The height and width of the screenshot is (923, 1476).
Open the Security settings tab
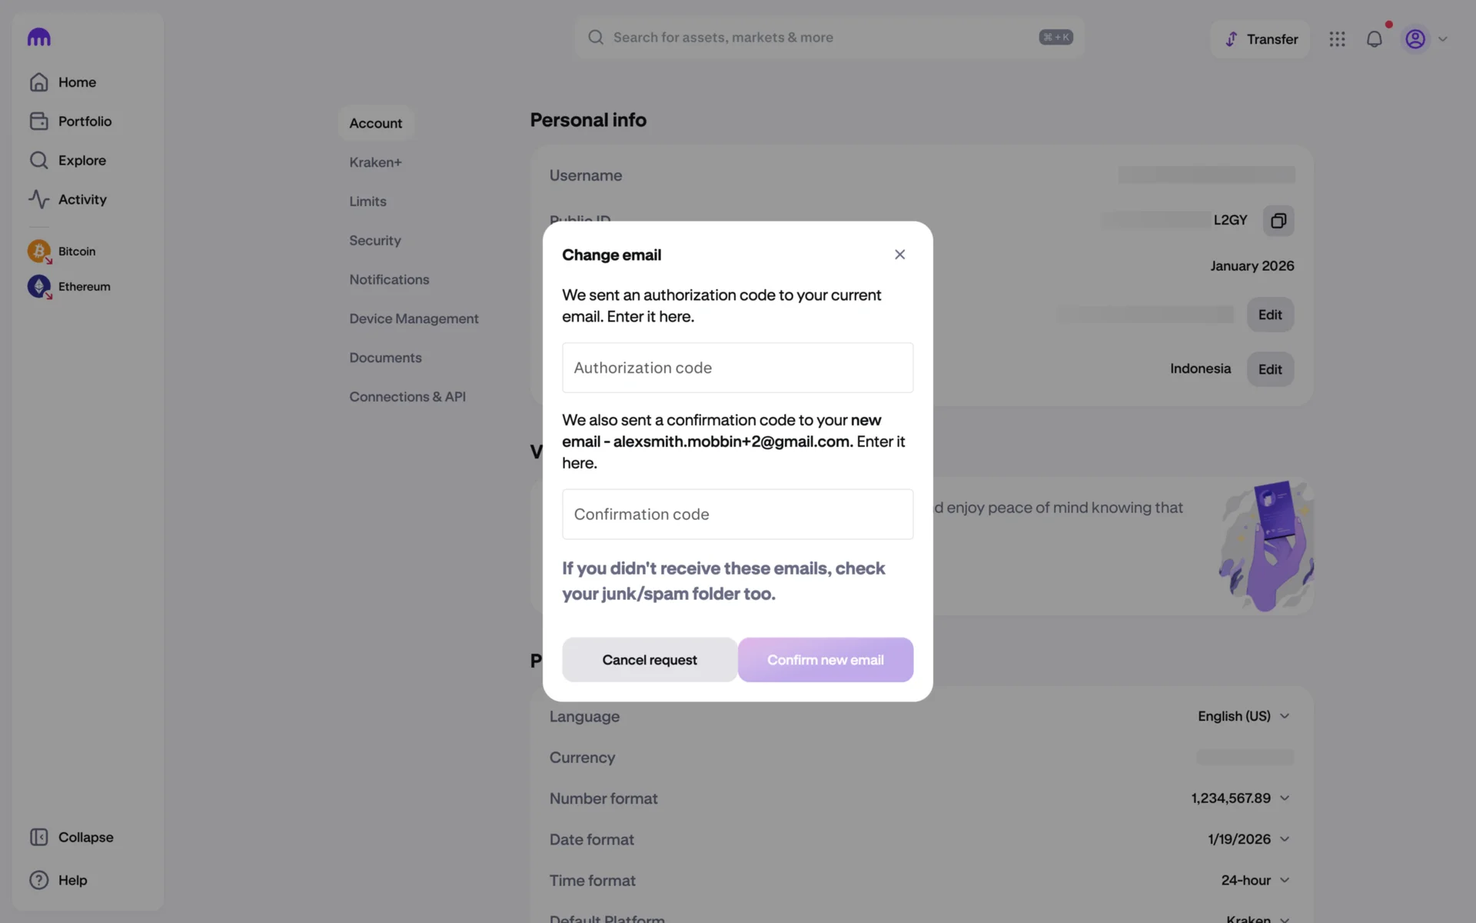click(375, 241)
